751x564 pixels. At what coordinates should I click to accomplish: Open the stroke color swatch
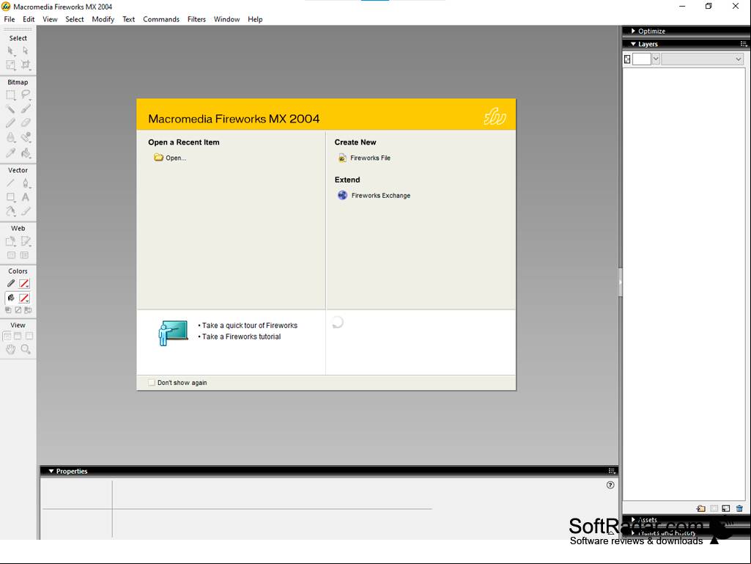click(x=24, y=283)
